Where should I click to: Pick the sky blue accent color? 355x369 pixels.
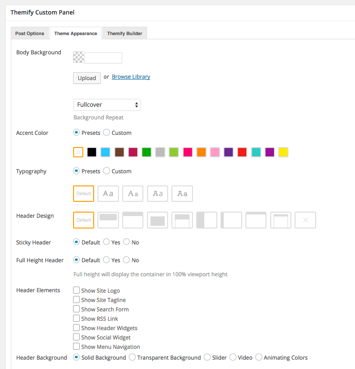(x=105, y=152)
